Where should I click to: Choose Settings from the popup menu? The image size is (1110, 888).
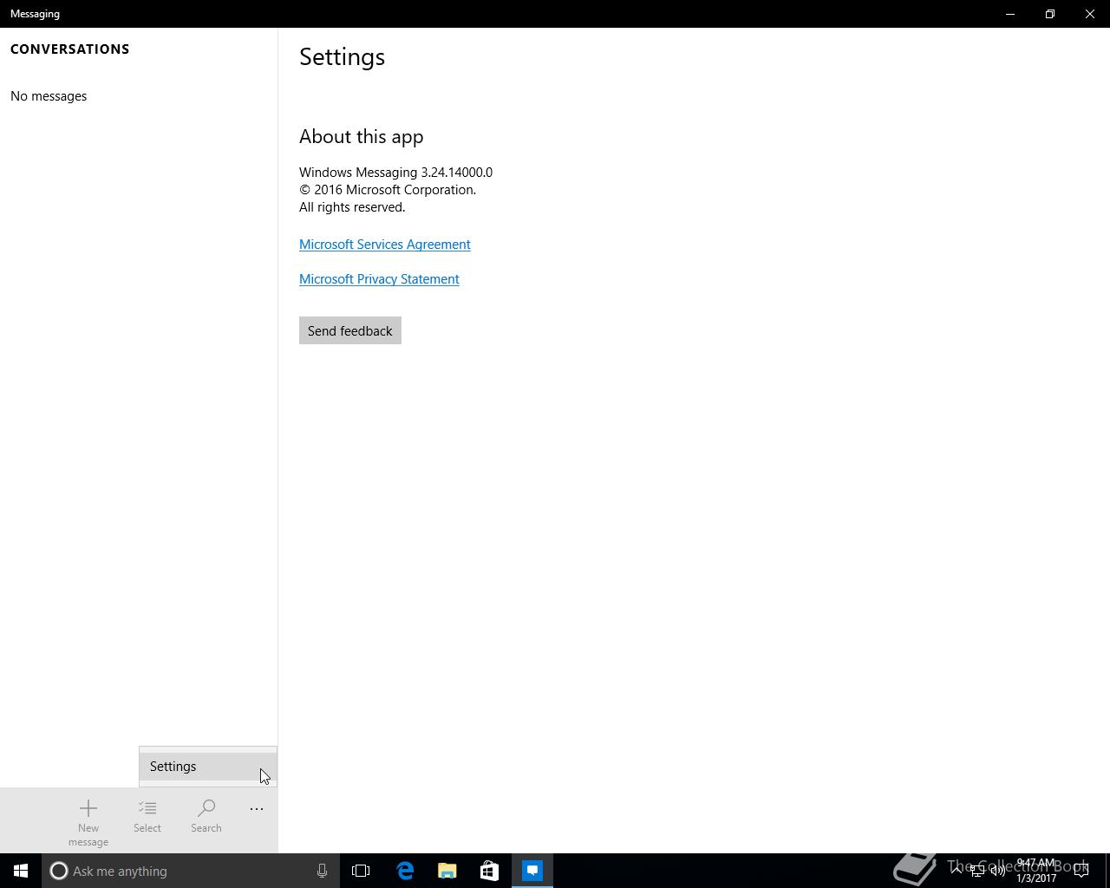208,767
